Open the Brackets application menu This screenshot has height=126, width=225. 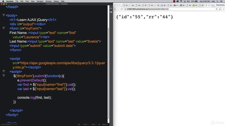tap(10, 1)
